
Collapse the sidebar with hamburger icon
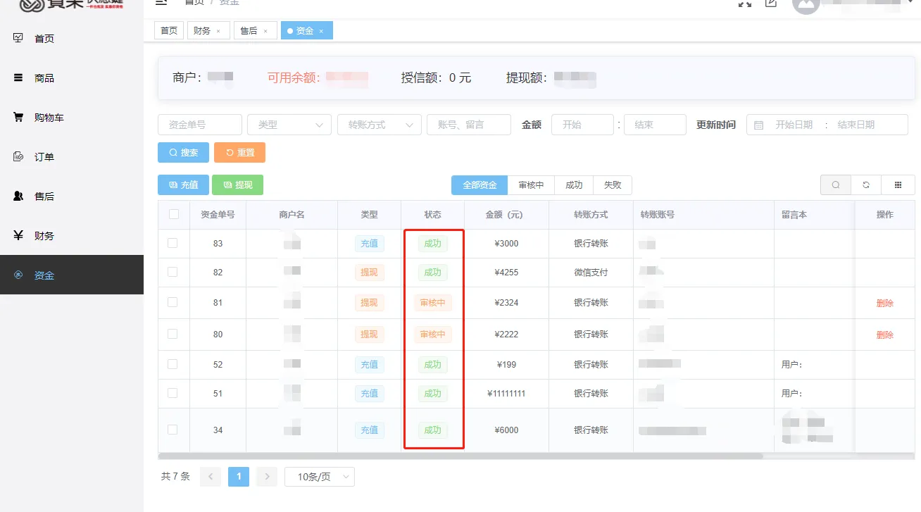click(x=161, y=2)
